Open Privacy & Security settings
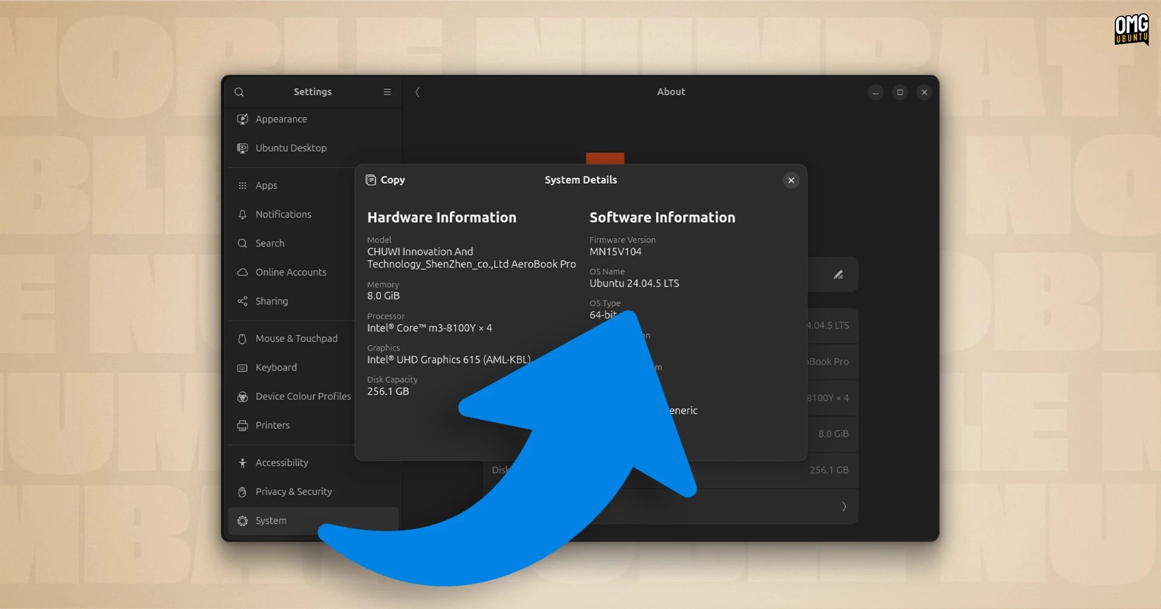This screenshot has height=609, width=1161. pyautogui.click(x=313, y=492)
